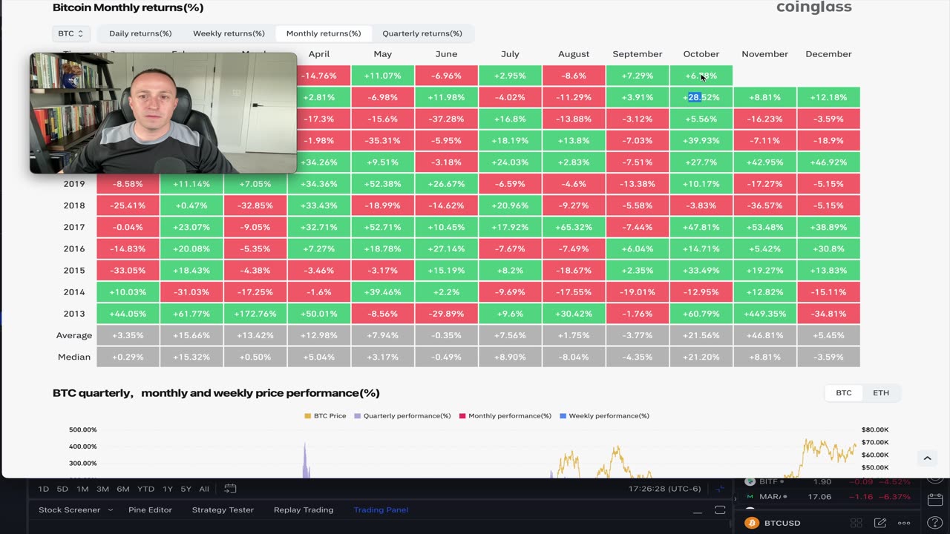Select the Monthly returns(%) tab

click(324, 33)
